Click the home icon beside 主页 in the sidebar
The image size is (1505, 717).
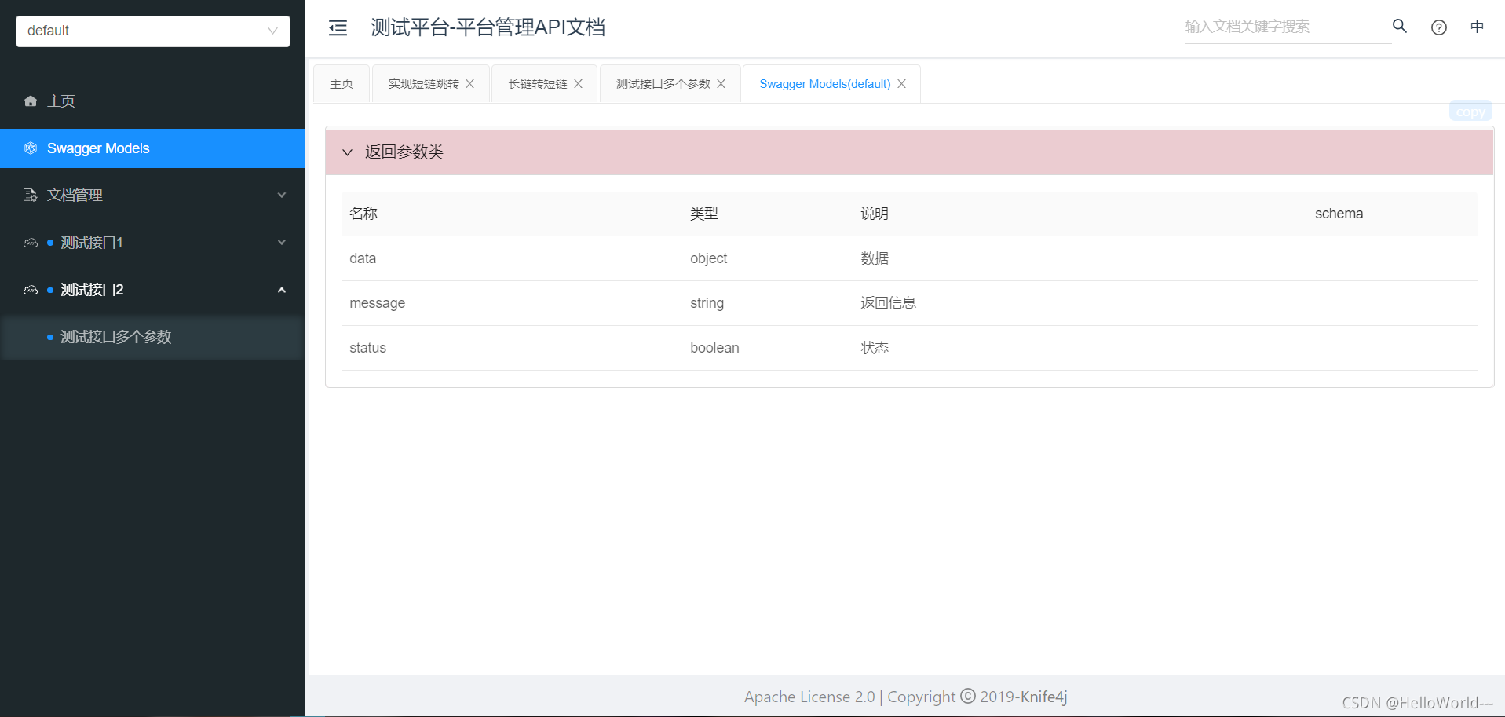31,101
